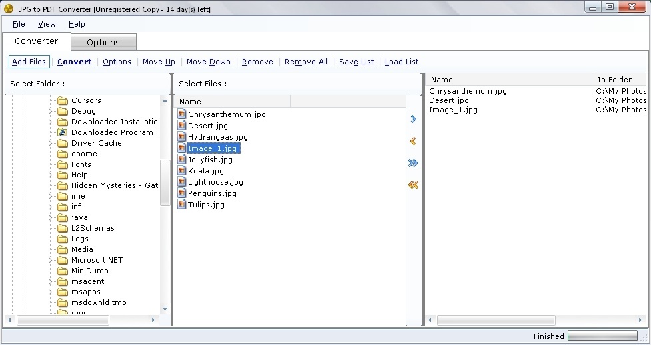Select the Converter tab
The image size is (651, 345).
coord(36,41)
